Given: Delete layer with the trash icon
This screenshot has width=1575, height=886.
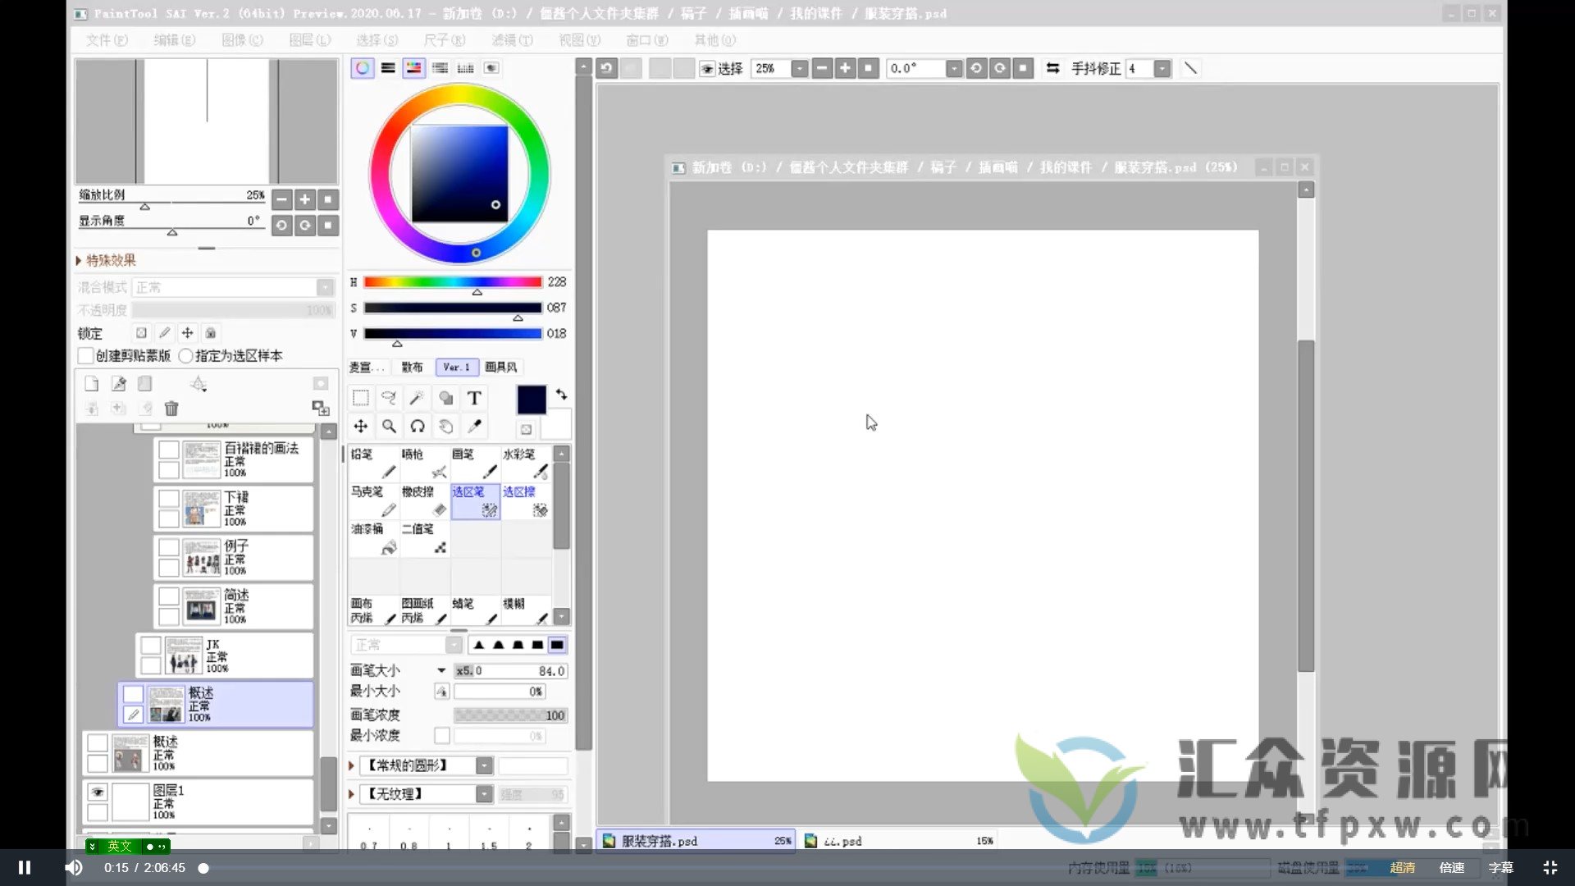Looking at the screenshot, I should [171, 409].
